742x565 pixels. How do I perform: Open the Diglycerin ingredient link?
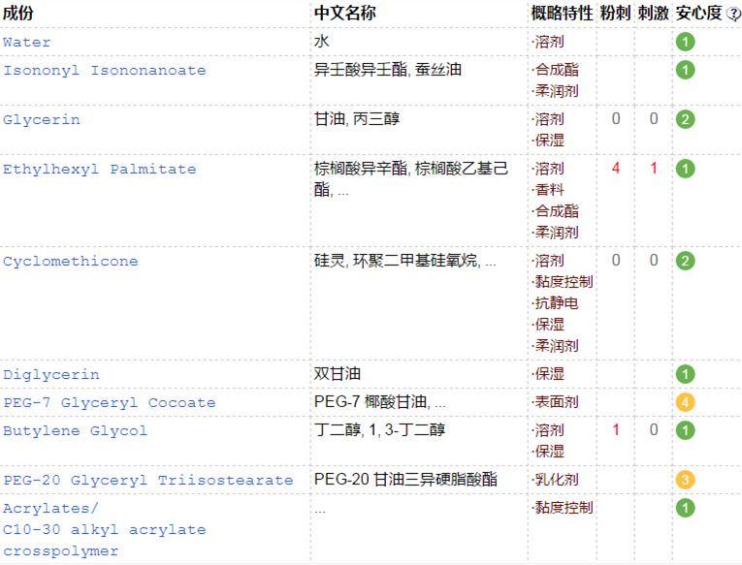coord(51,375)
